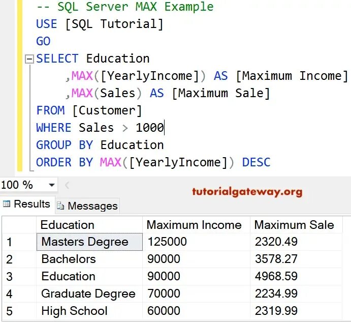The image size is (351, 322).
Task: Select row 4 via its row header
Action: point(19,294)
